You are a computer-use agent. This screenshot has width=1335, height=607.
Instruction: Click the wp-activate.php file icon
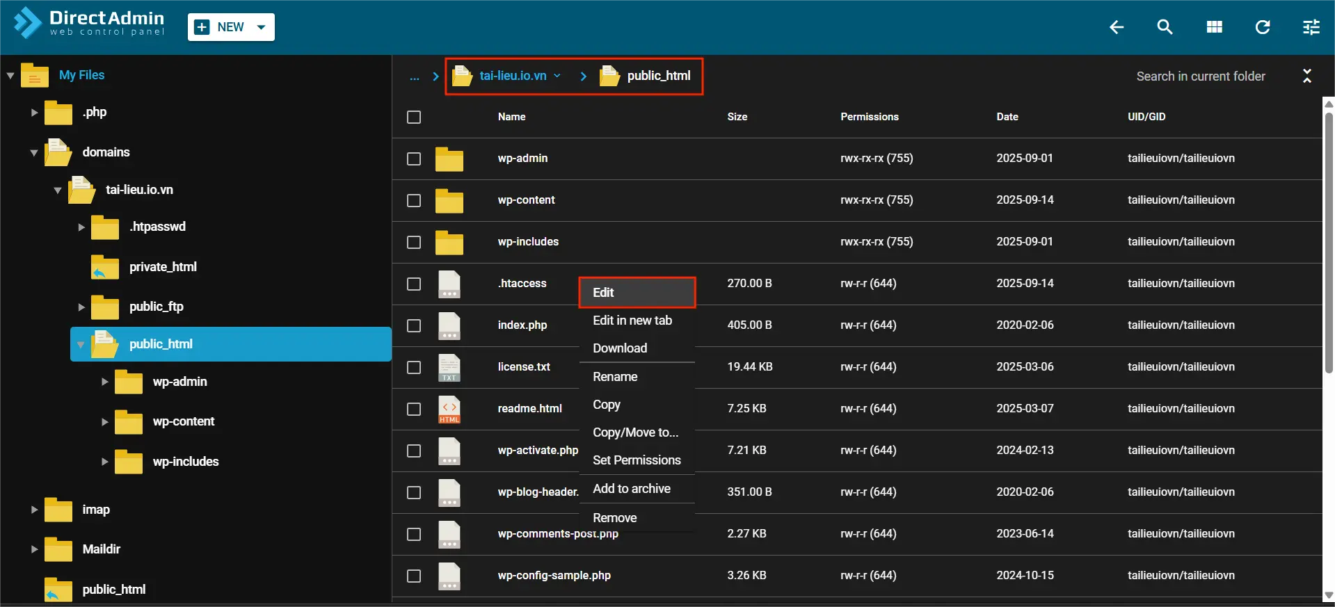pyautogui.click(x=449, y=451)
